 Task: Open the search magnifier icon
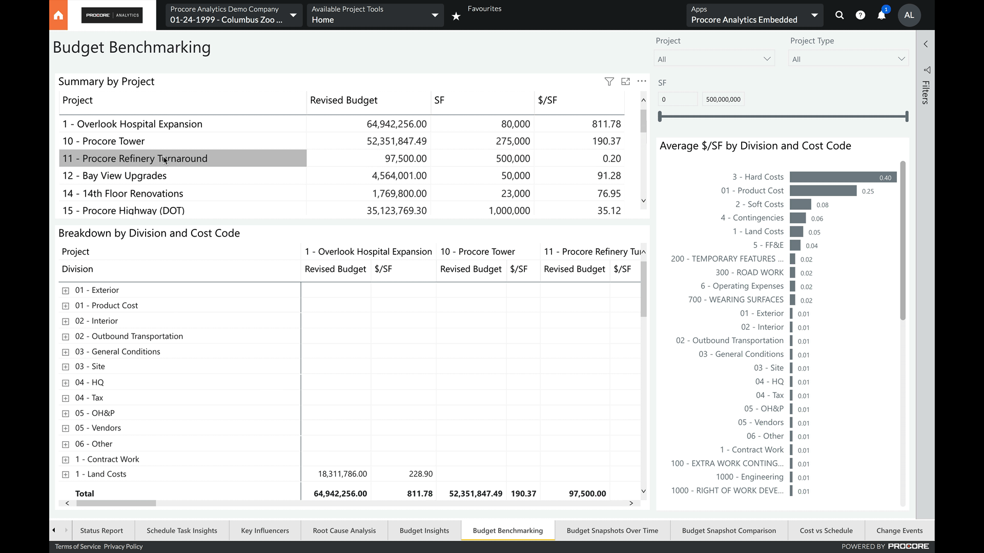(839, 15)
